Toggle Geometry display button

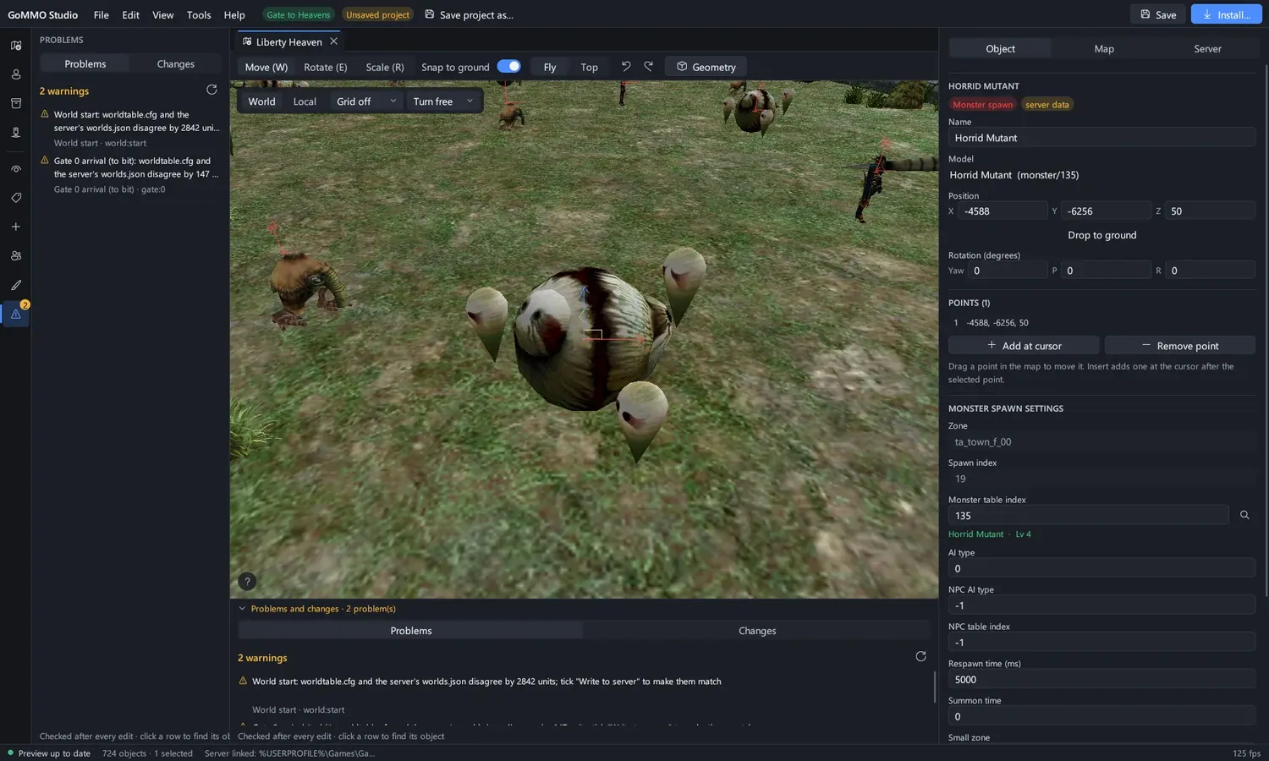click(x=706, y=67)
